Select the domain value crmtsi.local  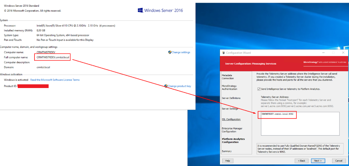[43, 67]
